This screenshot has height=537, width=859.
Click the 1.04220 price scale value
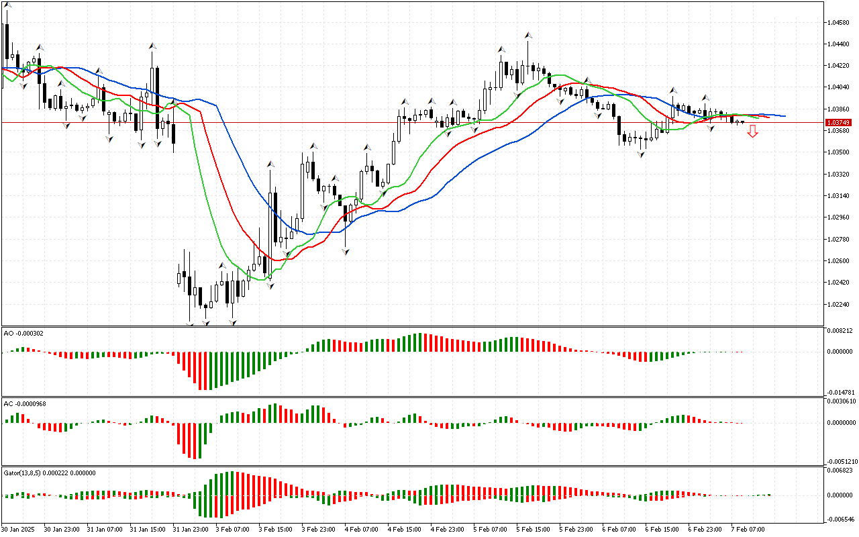pos(840,66)
